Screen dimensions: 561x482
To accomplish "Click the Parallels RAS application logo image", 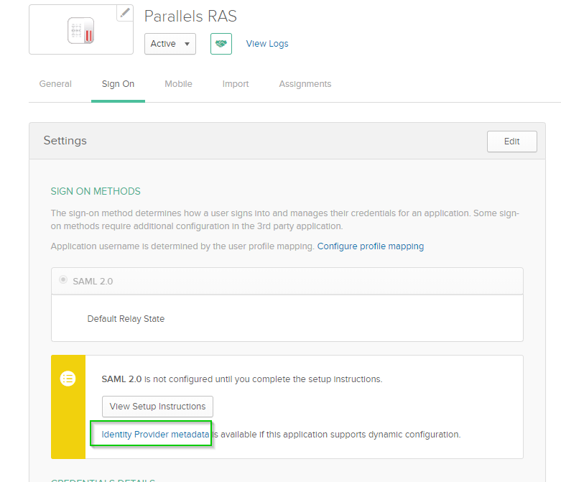I will pyautogui.click(x=80, y=31).
